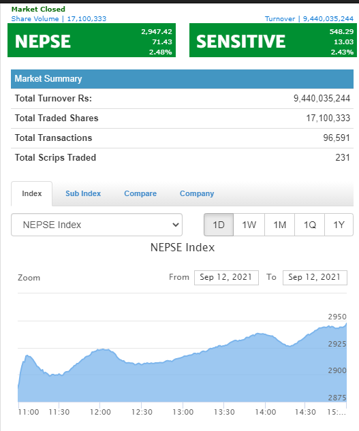Click the Zoom label above the chart

(x=29, y=278)
